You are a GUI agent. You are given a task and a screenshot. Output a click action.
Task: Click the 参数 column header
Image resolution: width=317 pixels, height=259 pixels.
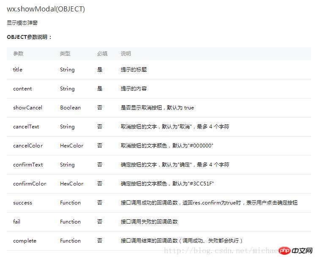(x=18, y=54)
